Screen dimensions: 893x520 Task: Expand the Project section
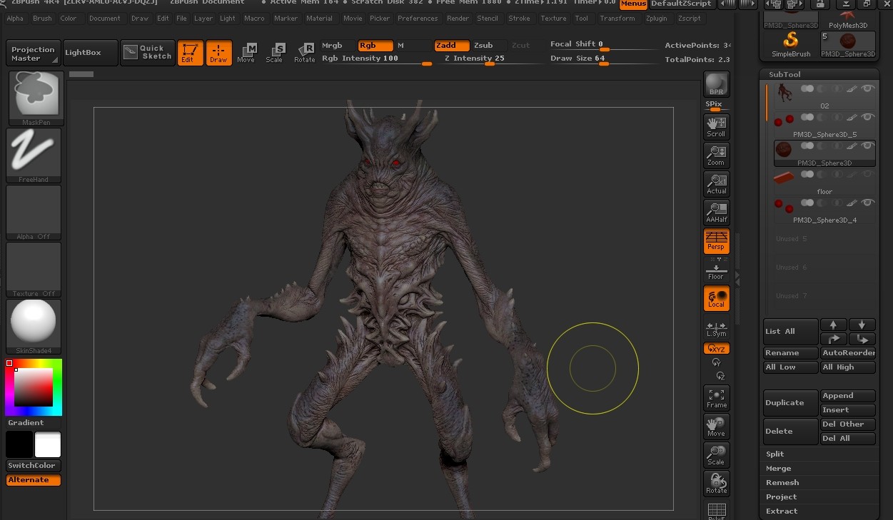[x=820, y=496]
